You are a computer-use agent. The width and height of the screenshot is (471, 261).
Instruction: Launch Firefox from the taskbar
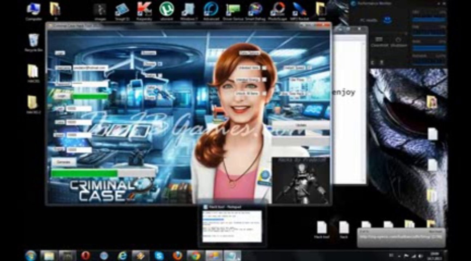[x=177, y=256]
